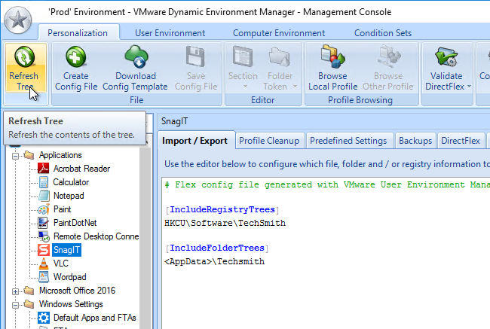The height and width of the screenshot is (329, 490).
Task: Open the Folder Token dropdown arrow
Action: click(295, 86)
